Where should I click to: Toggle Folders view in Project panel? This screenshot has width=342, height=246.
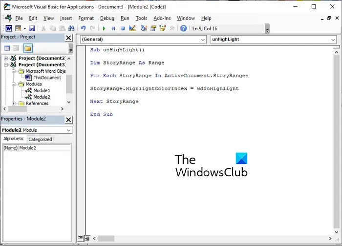point(28,48)
